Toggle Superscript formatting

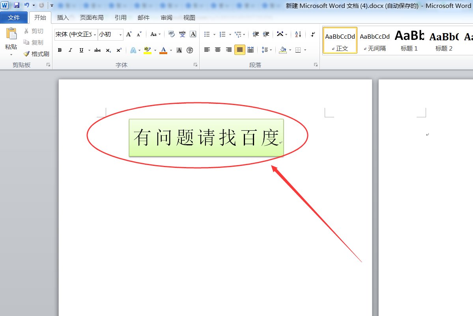(119, 50)
